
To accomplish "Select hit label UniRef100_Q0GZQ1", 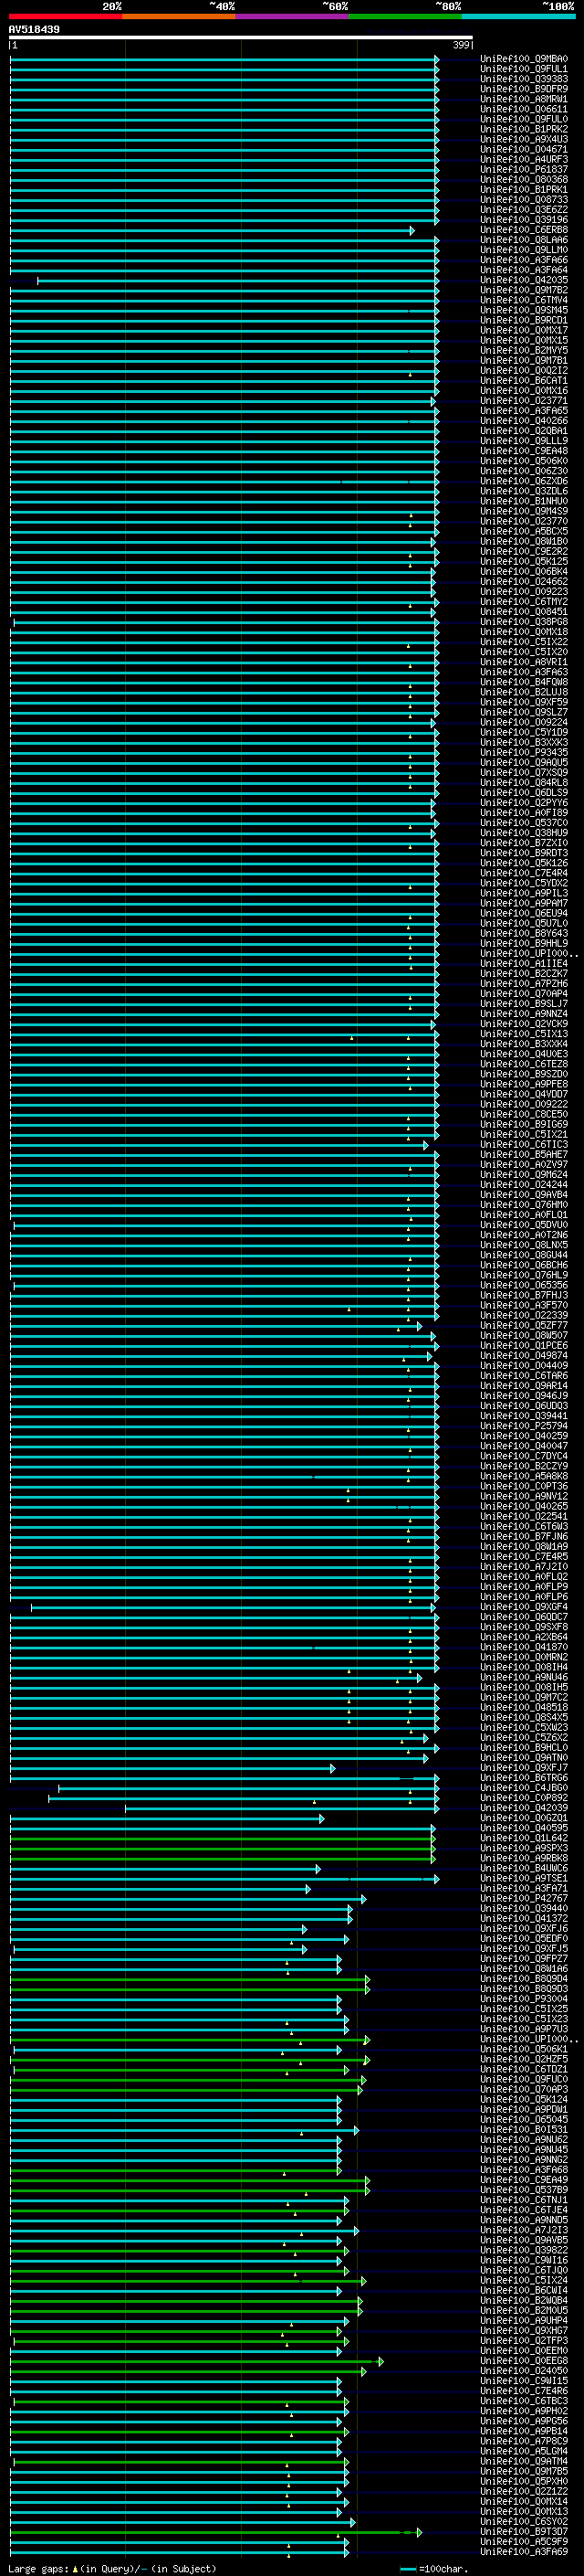I will click(524, 1818).
